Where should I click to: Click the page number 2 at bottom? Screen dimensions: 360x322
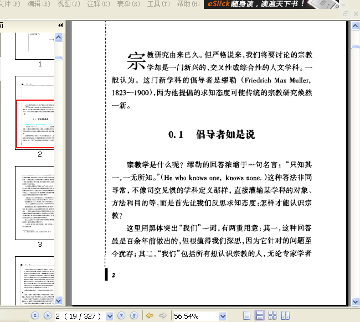click(x=113, y=275)
